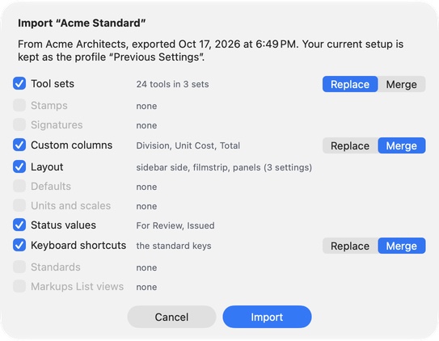
Task: Click the Layout label
Action: click(47, 167)
